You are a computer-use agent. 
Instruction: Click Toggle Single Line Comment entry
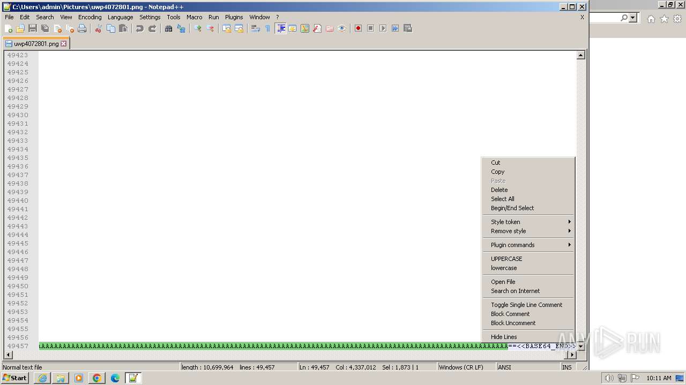(x=528, y=305)
